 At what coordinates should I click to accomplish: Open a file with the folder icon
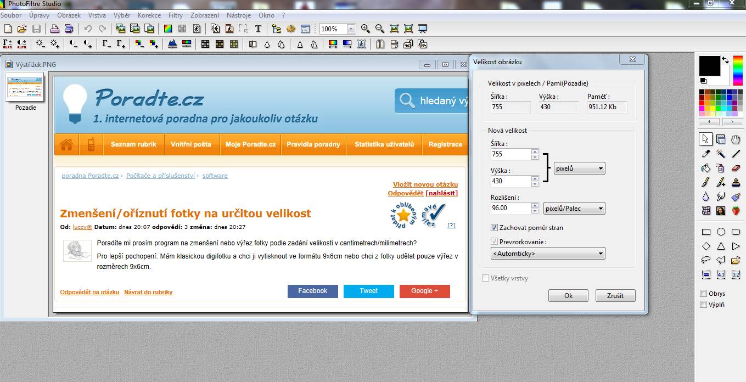(22, 29)
